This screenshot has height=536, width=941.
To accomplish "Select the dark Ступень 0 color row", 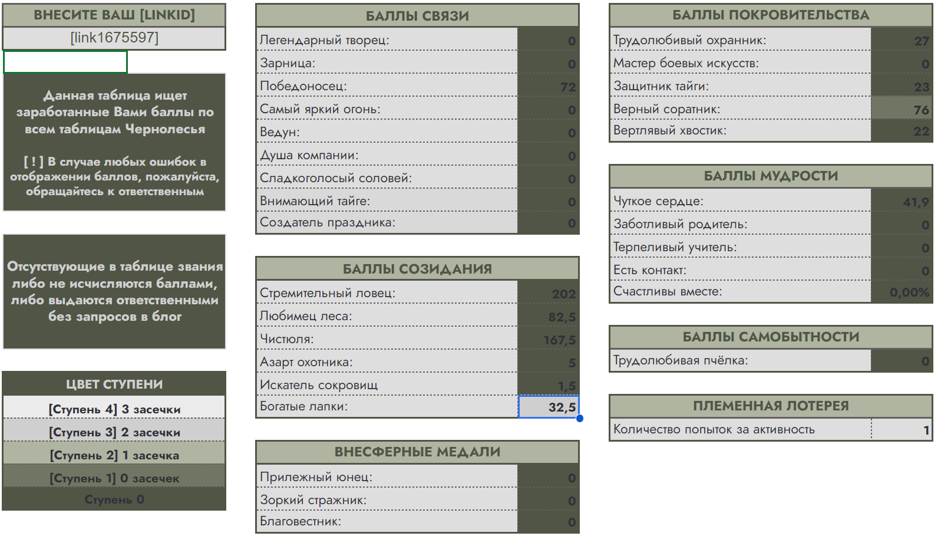I will tap(114, 499).
